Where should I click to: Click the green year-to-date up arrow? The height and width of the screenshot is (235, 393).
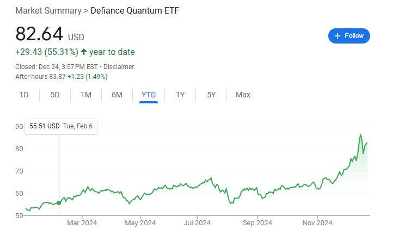tap(84, 52)
